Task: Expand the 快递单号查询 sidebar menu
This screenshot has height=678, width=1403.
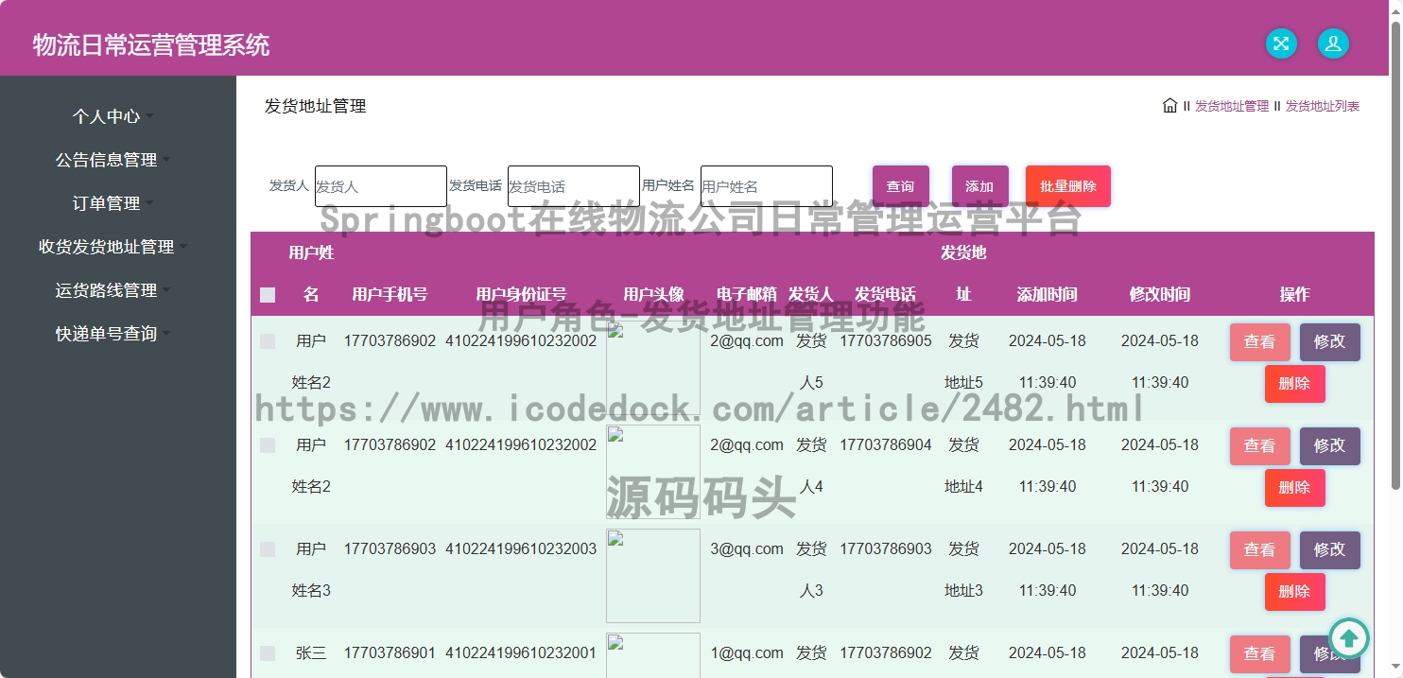Action: [x=113, y=334]
